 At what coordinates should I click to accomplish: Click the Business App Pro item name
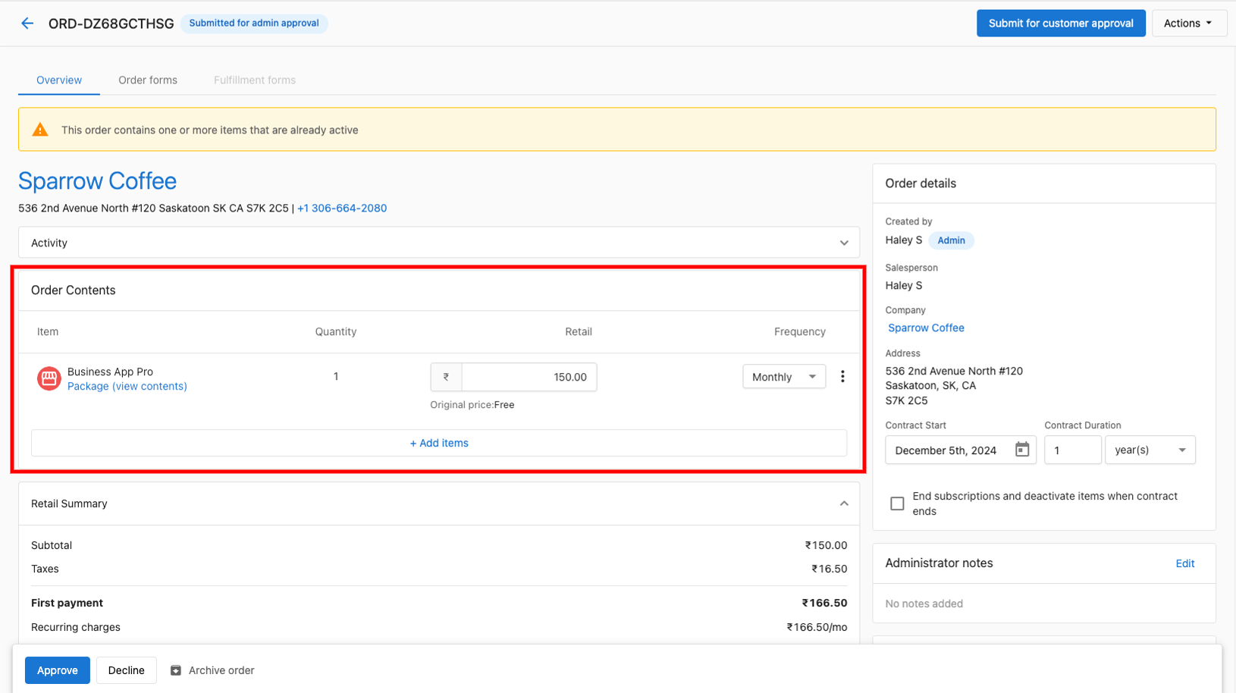tap(110, 372)
